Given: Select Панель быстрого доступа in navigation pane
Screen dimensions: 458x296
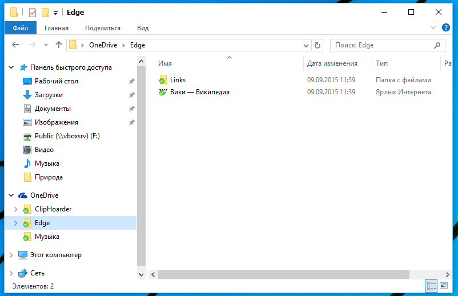Looking at the screenshot, I should coord(71,67).
